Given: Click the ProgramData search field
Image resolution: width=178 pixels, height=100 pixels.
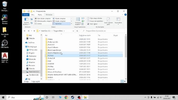Looking at the screenshot, I should [x=103, y=31].
